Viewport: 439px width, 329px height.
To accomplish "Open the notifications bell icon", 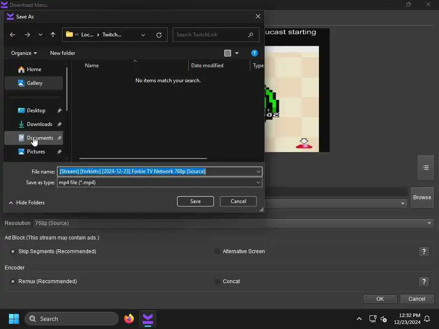I will [x=427, y=319].
